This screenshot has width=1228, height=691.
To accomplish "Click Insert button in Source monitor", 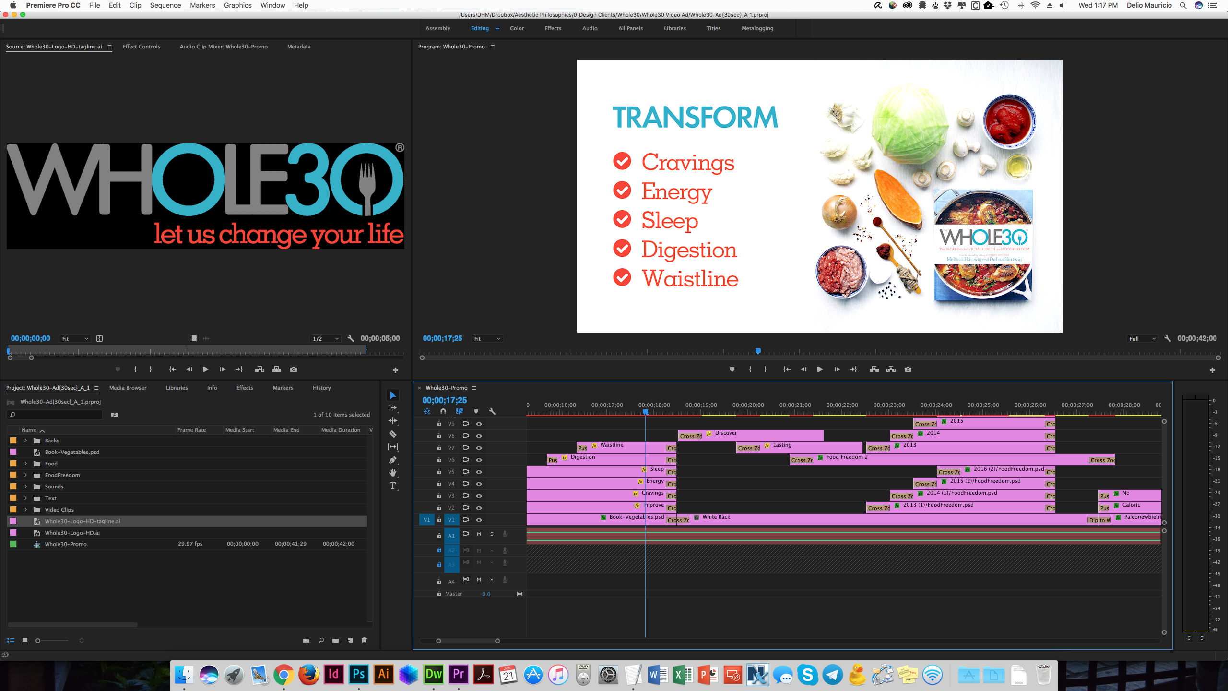I will (260, 369).
